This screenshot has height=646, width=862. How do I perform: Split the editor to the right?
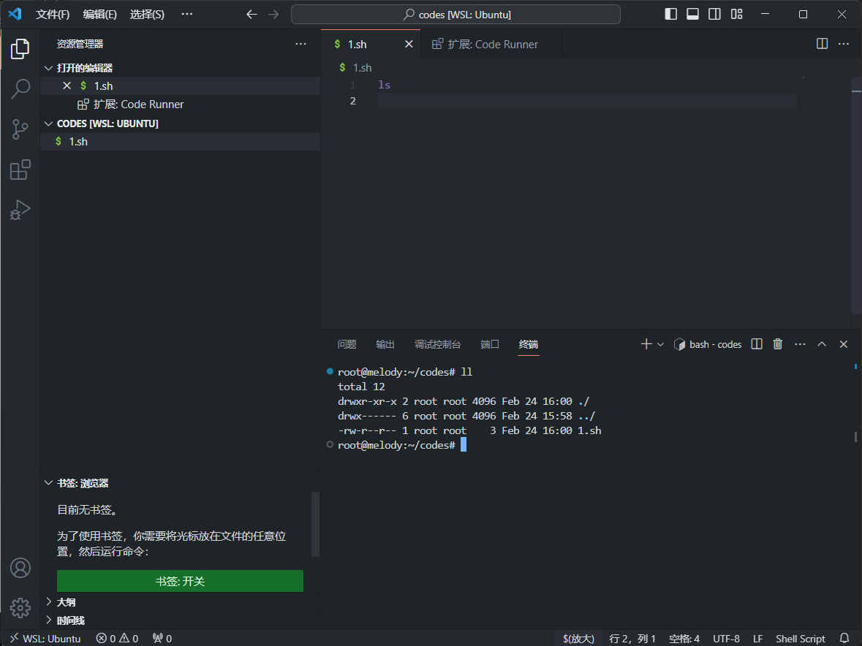click(x=822, y=44)
